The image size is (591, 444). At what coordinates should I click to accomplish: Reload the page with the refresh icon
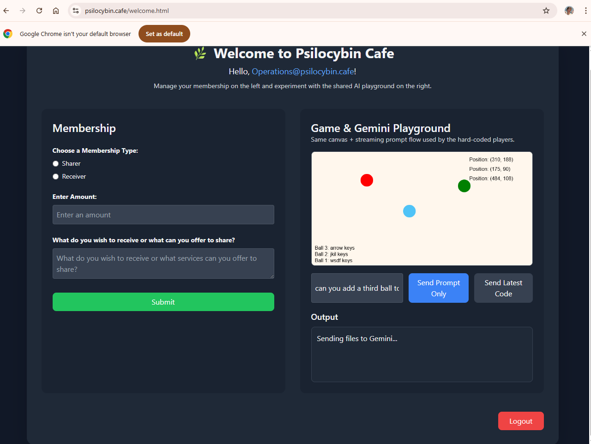click(x=39, y=11)
